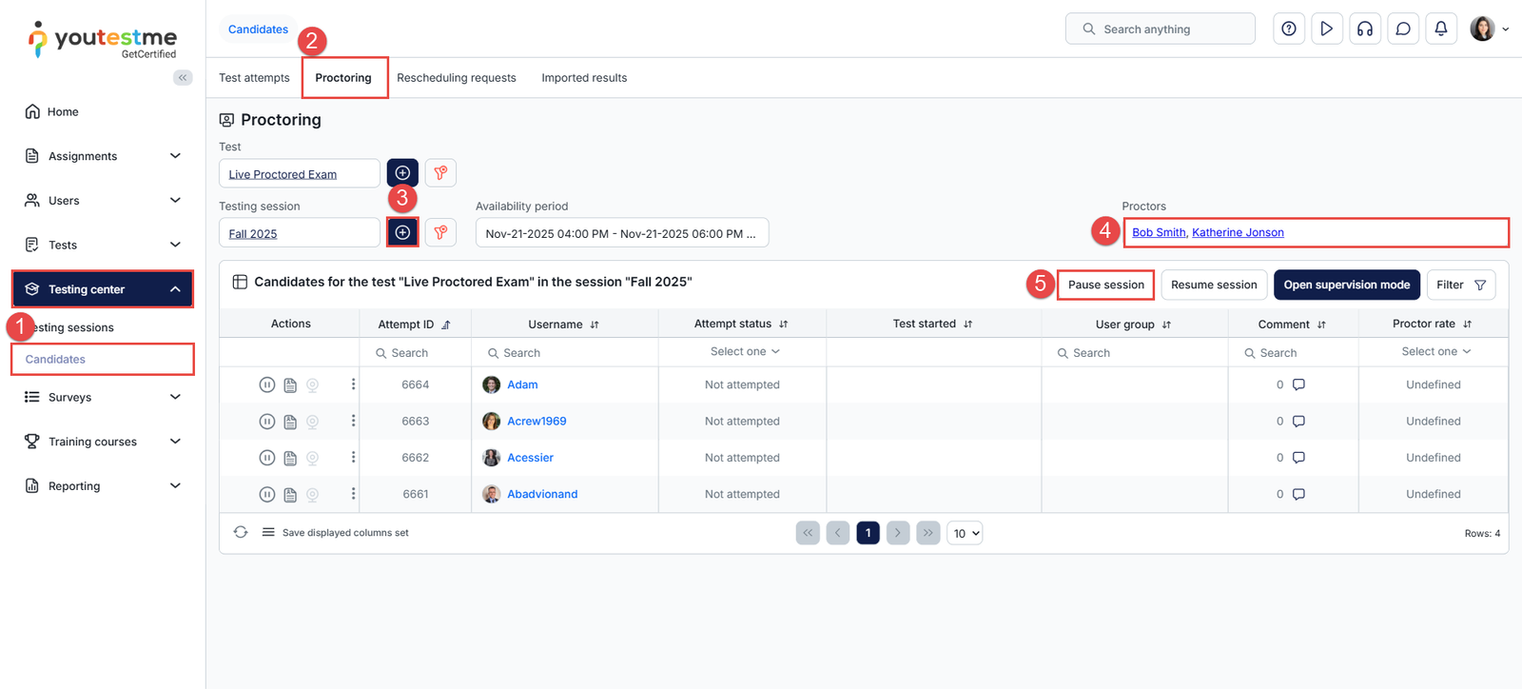Click the notification bell icon
Viewport: 1522px width, 689px height.
(1441, 29)
